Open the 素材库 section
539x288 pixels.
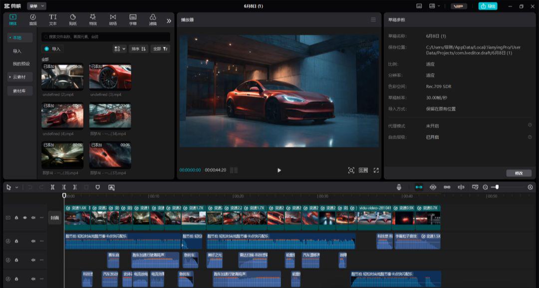coord(19,91)
